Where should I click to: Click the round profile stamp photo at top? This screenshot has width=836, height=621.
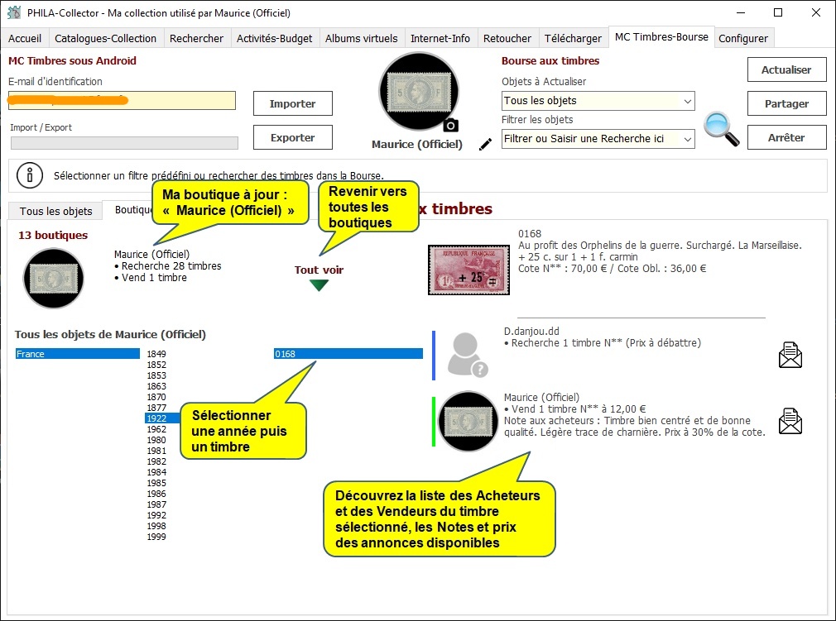pyautogui.click(x=419, y=91)
